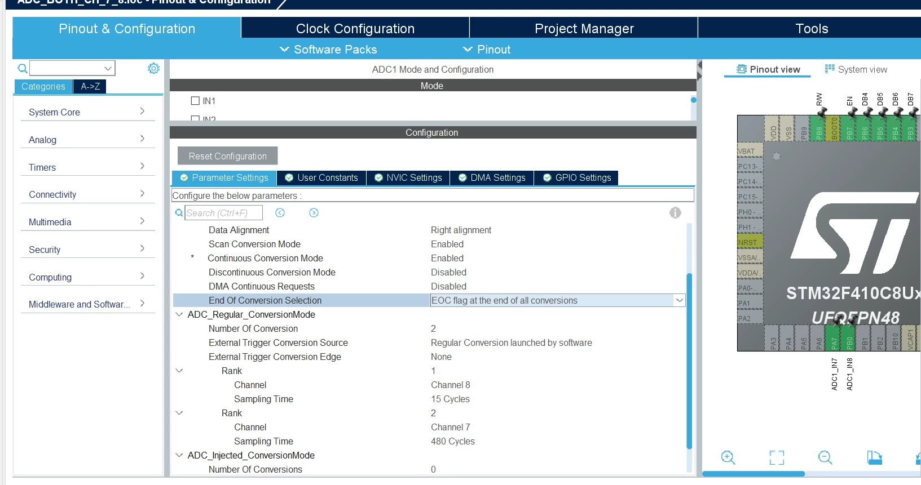Click the parameter search input field
This screenshot has height=485, width=921.
tap(224, 213)
